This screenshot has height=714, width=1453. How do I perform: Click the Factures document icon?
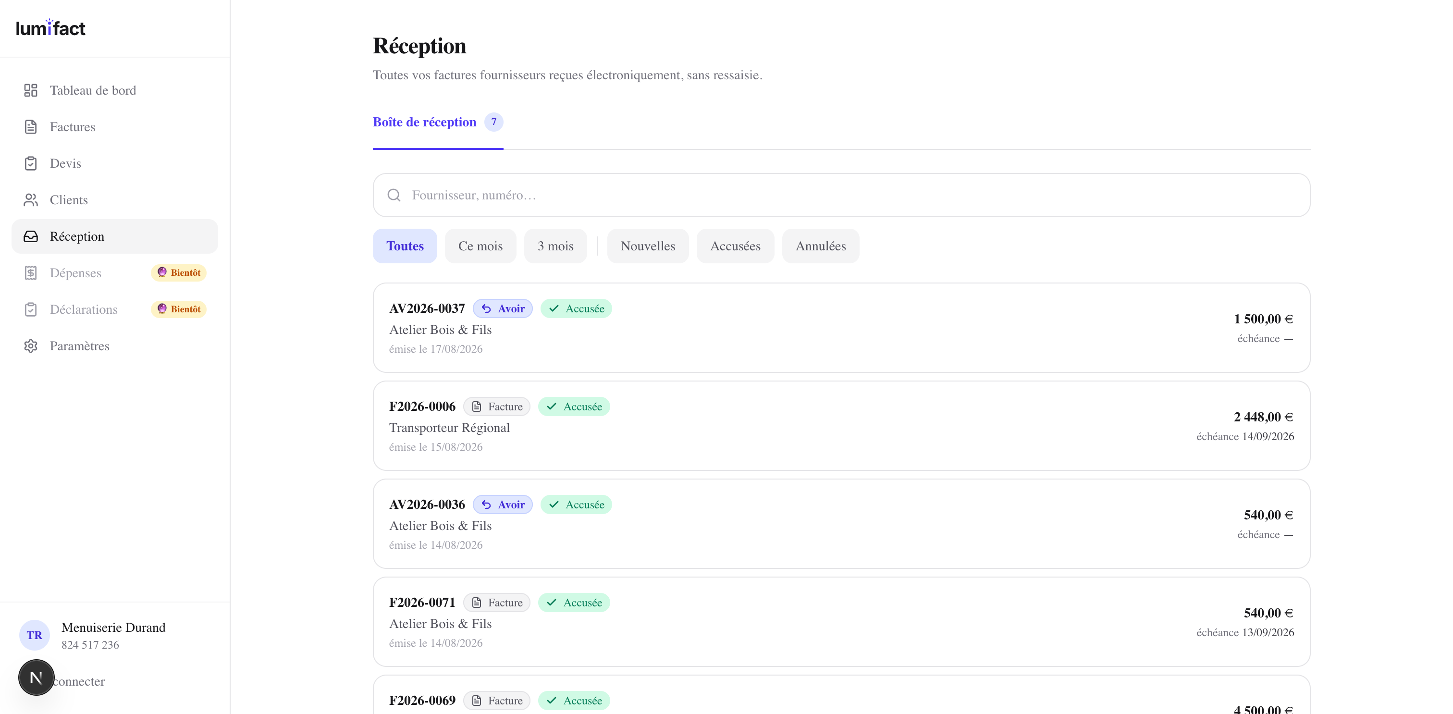(30, 127)
